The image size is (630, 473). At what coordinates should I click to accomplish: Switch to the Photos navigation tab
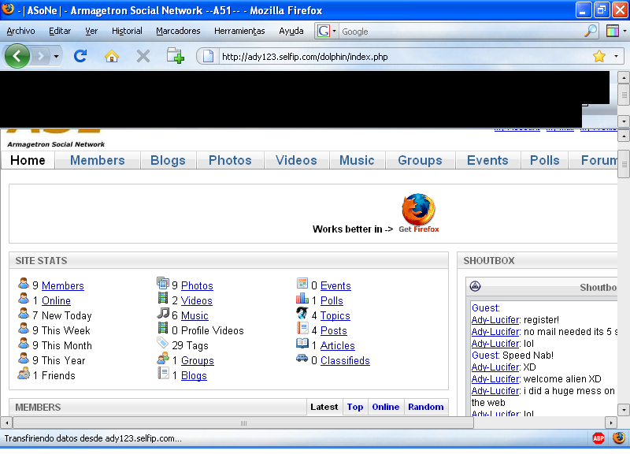tap(230, 160)
